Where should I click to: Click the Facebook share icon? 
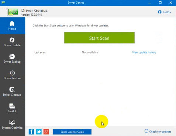pyautogui.click(x=31, y=132)
